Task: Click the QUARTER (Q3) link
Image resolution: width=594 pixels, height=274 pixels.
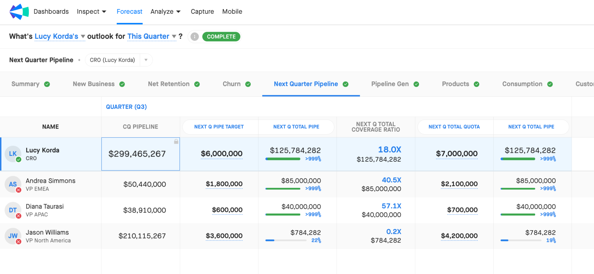Action: coord(126,107)
